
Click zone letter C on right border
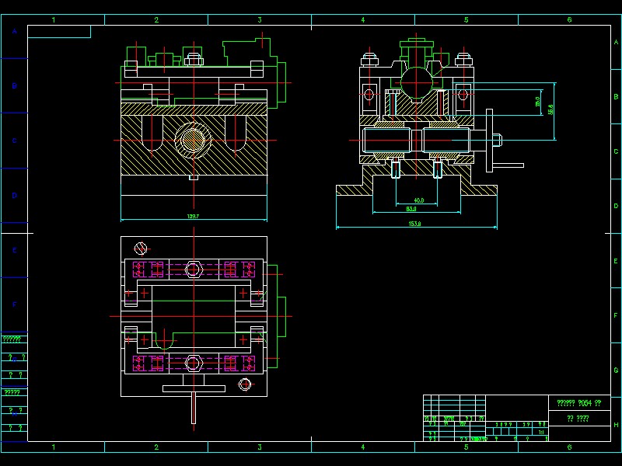coord(616,151)
